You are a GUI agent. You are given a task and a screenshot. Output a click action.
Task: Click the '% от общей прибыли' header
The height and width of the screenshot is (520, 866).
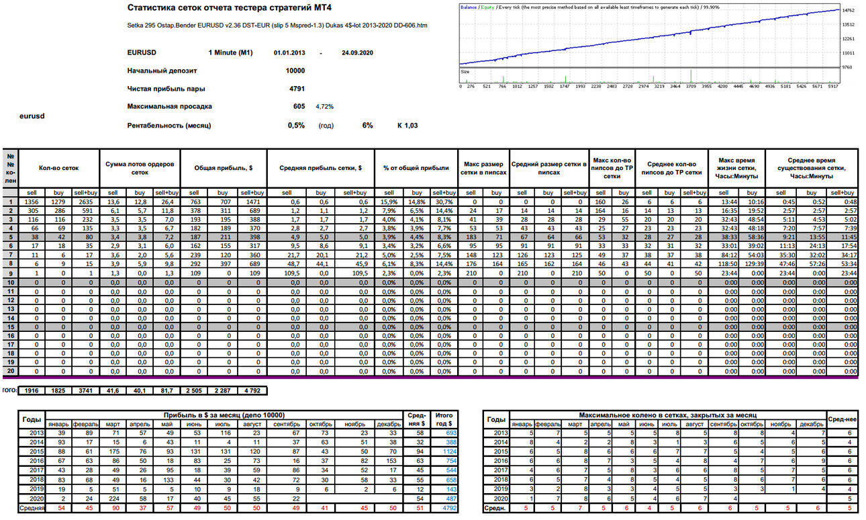pos(415,167)
